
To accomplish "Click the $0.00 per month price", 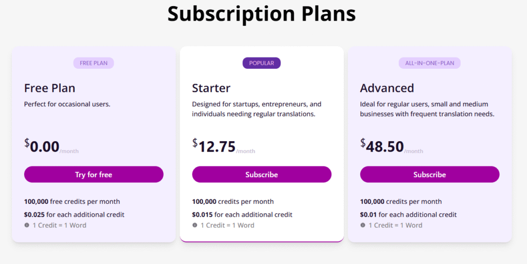I will [x=51, y=146].
